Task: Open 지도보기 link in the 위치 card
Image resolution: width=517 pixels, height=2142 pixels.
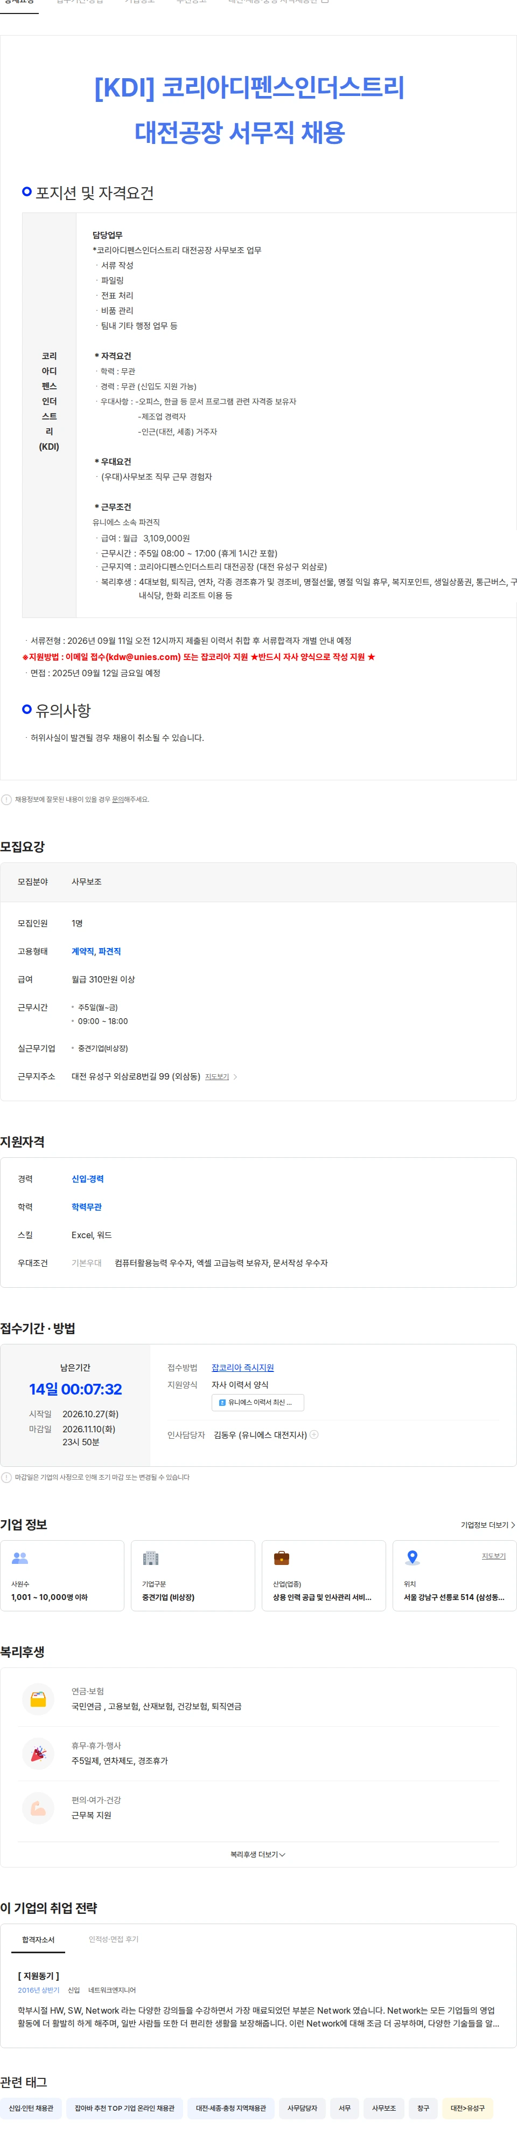Action: (494, 1556)
